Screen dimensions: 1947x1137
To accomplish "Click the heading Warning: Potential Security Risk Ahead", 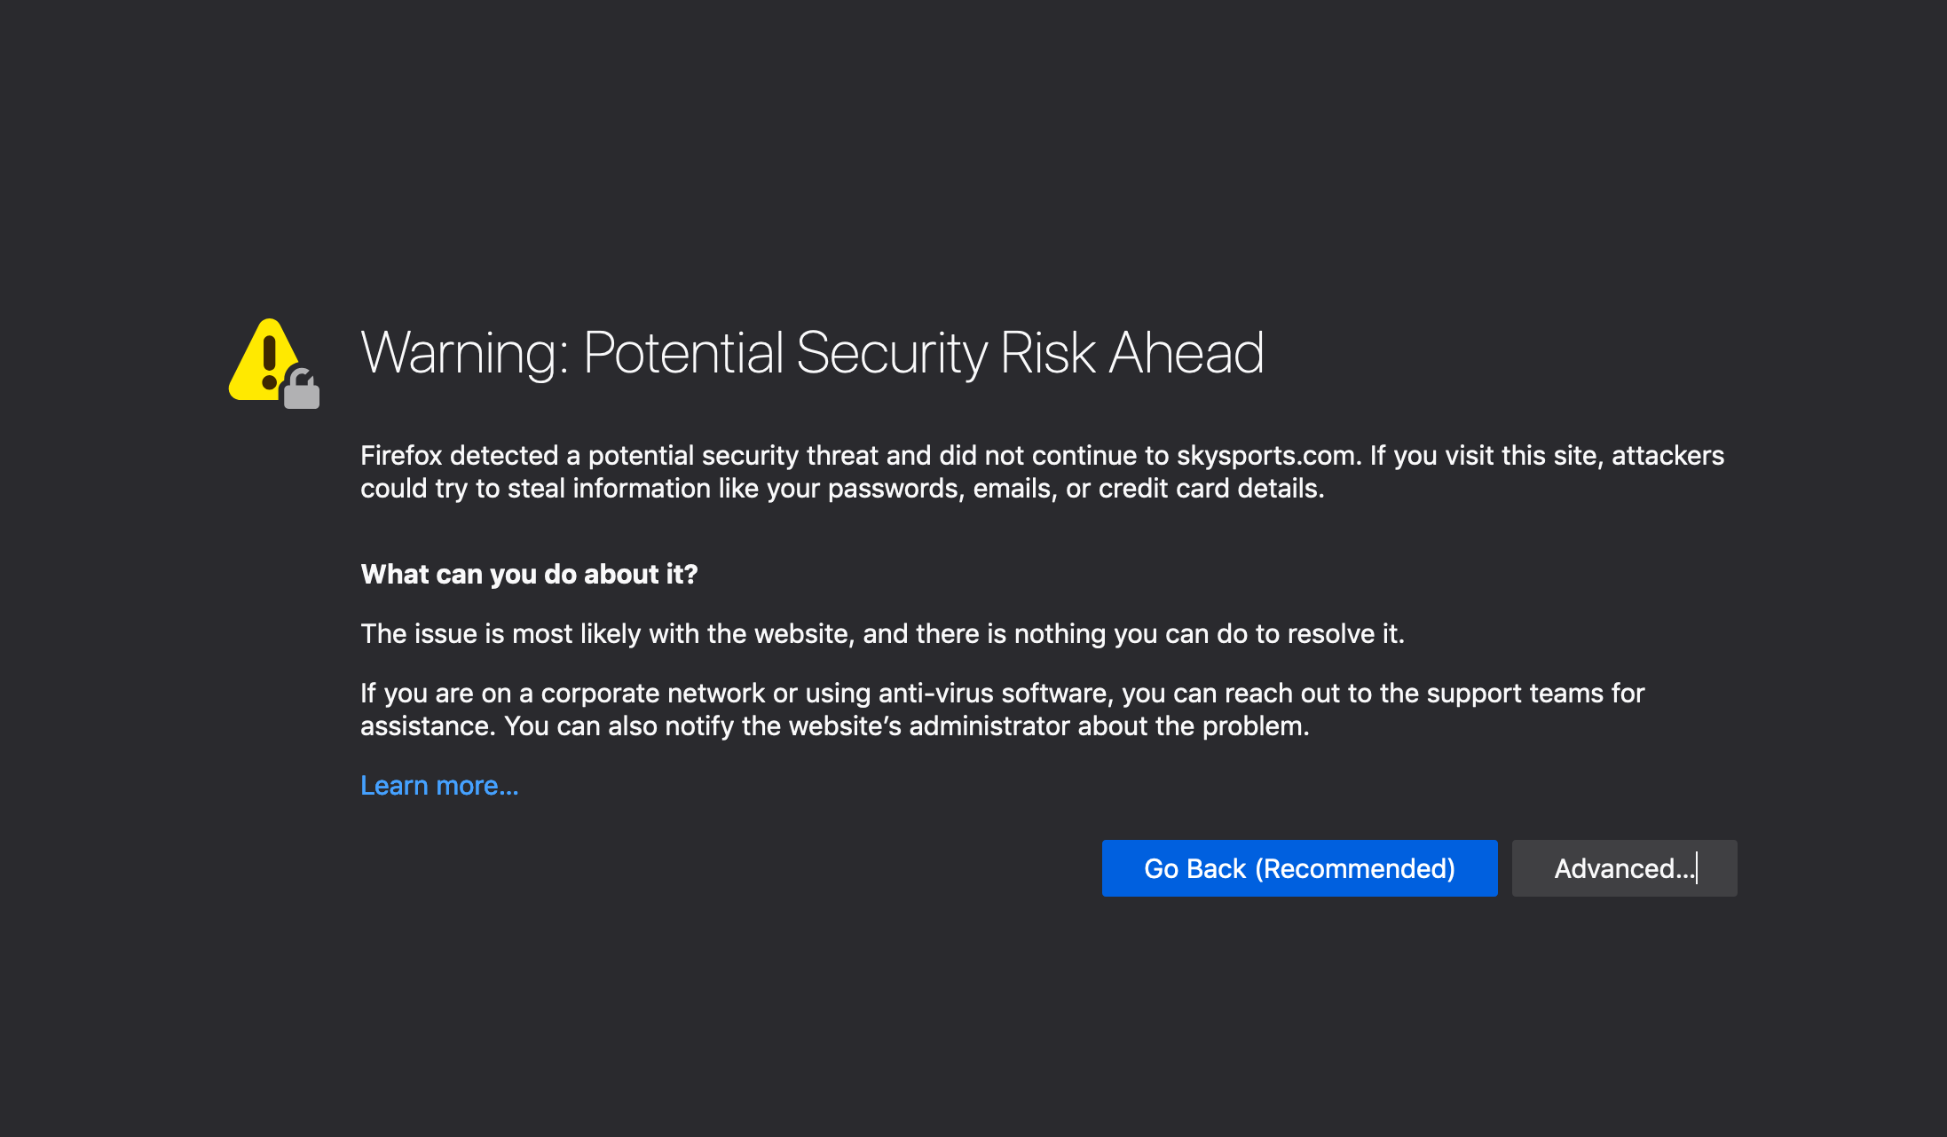I will point(812,354).
